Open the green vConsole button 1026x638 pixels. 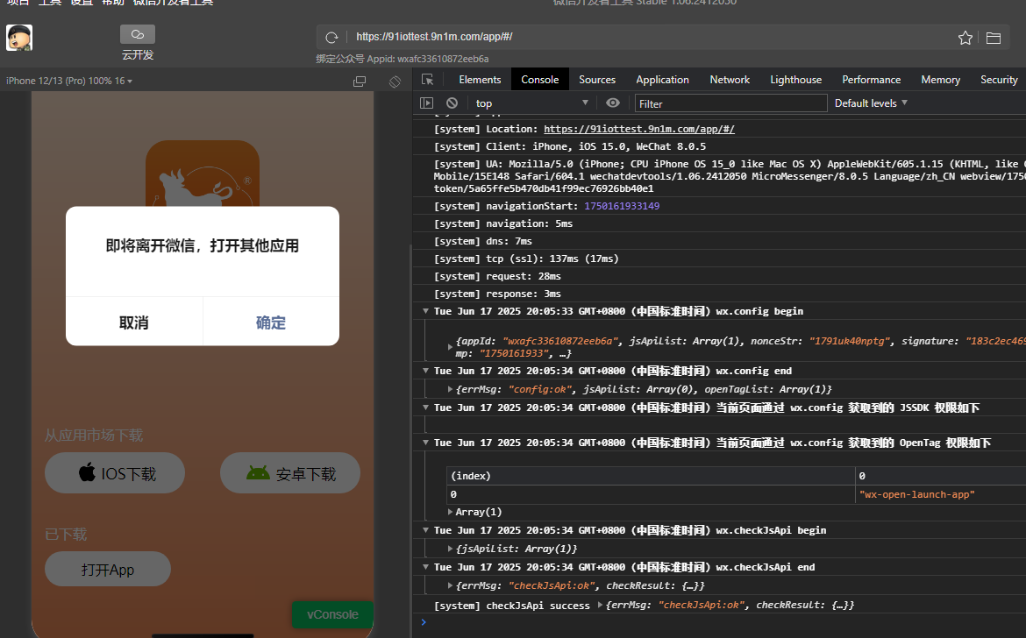point(332,614)
